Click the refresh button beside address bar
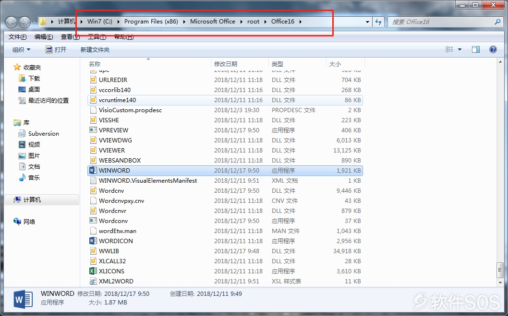The height and width of the screenshot is (316, 508). tap(378, 22)
